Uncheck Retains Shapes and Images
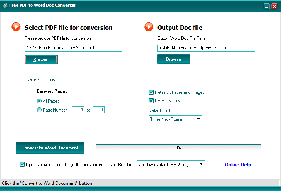 151,92
